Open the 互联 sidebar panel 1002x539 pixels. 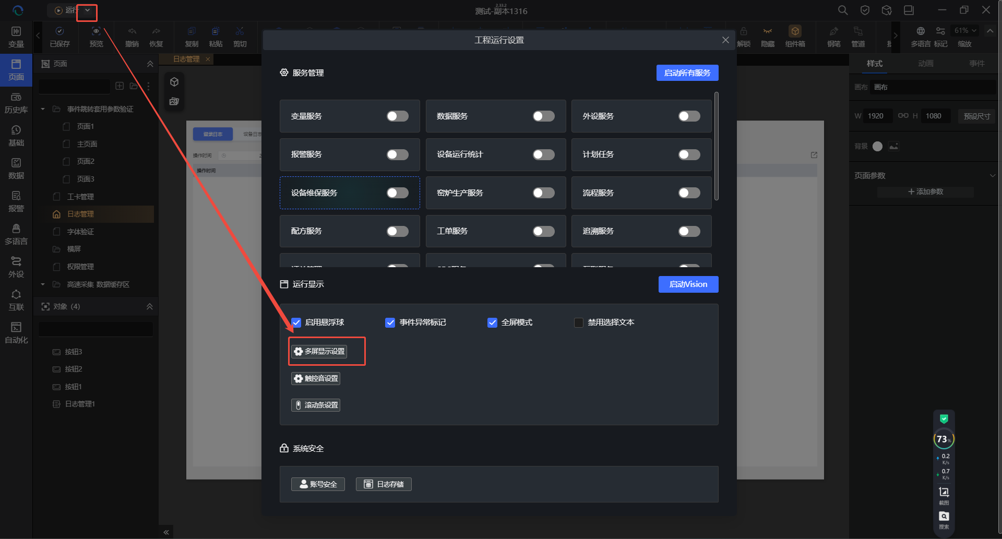pyautogui.click(x=16, y=300)
